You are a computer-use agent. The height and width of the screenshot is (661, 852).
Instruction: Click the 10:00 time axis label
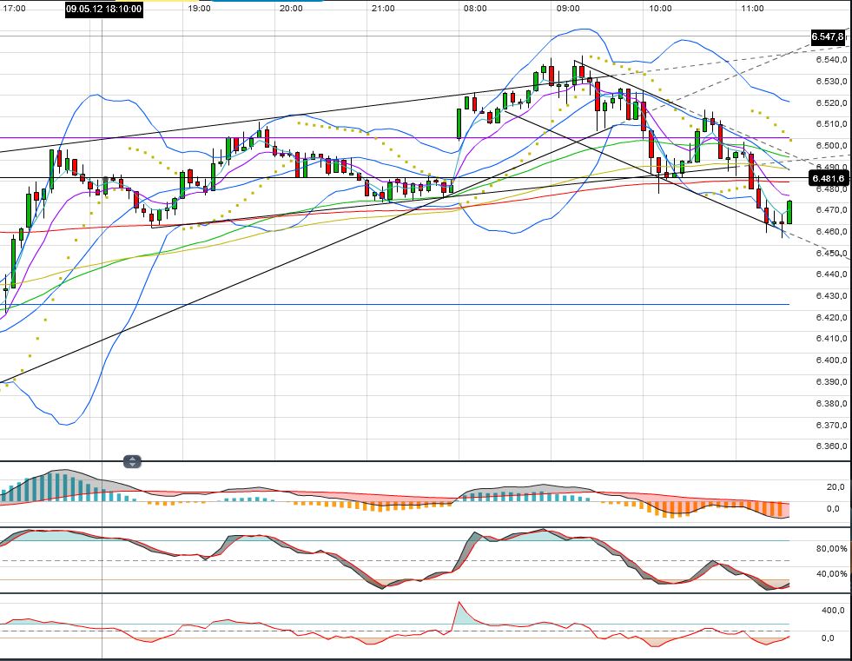(660, 9)
